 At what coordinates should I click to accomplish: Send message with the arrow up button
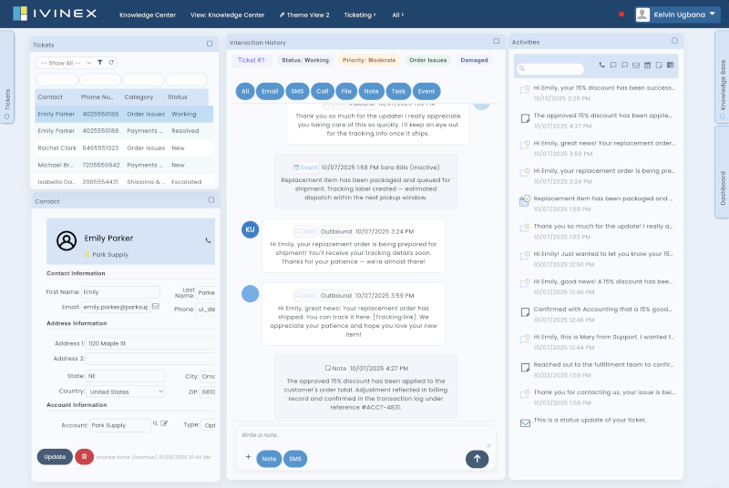pos(477,459)
